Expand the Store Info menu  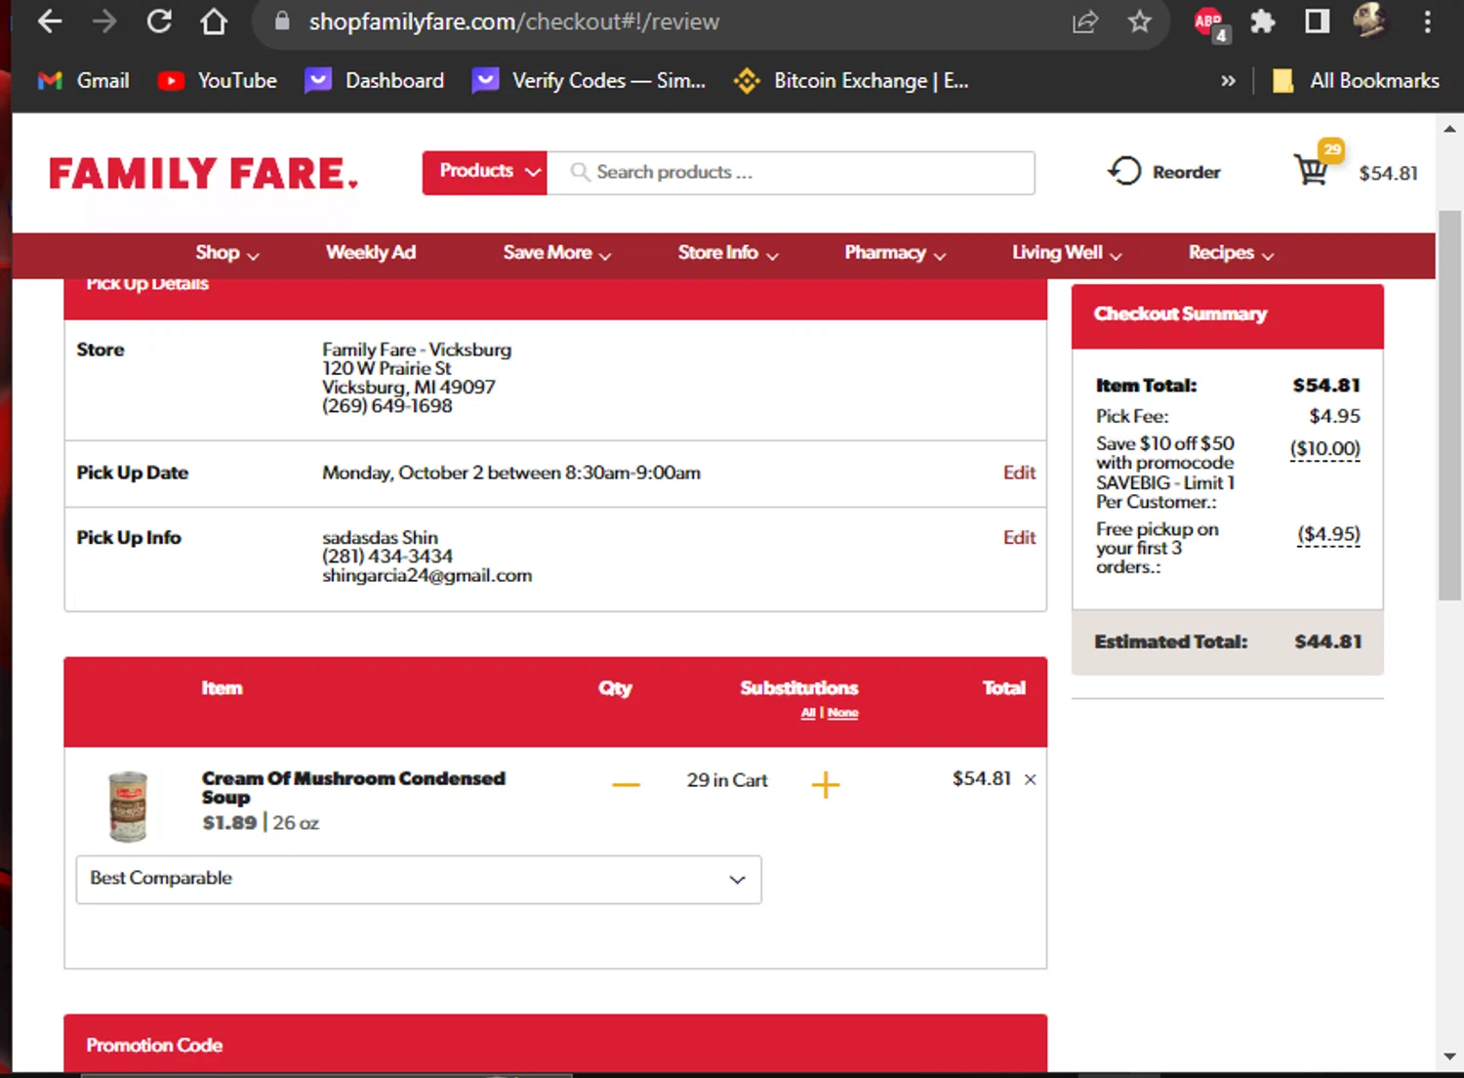(728, 253)
